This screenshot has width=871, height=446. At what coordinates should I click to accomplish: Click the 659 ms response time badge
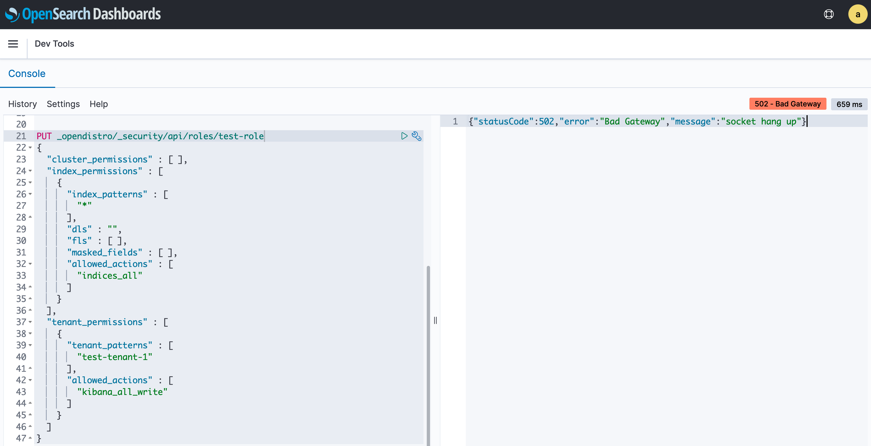(849, 105)
